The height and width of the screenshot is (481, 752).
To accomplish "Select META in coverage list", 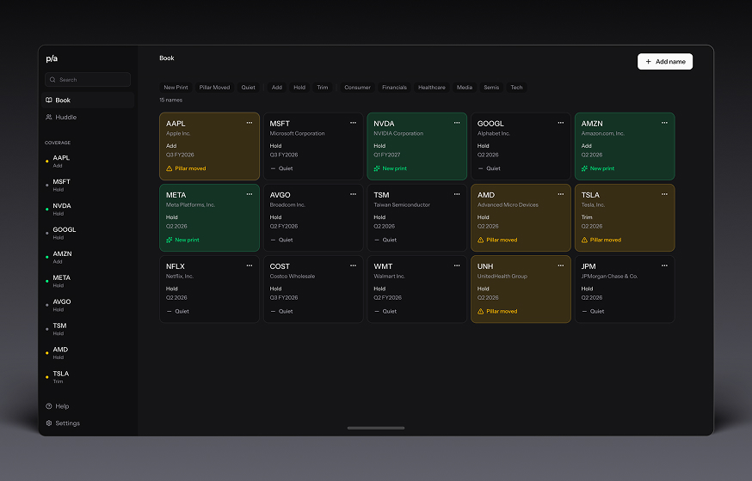I will (88, 282).
